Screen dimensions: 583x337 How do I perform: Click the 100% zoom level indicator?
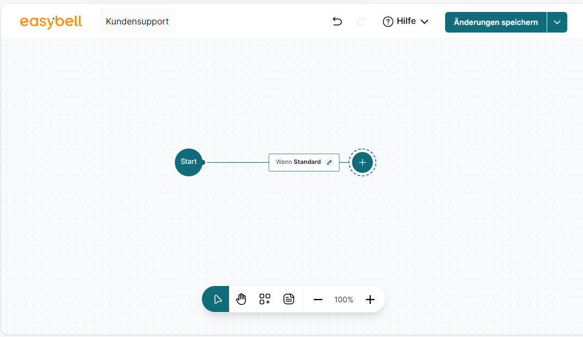tap(344, 300)
